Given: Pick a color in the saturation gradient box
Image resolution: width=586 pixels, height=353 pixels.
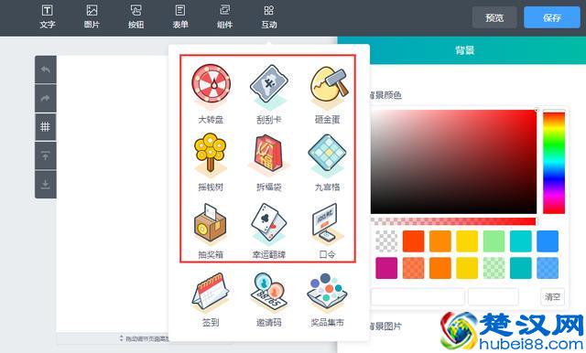Looking at the screenshot, I should click(x=453, y=162).
